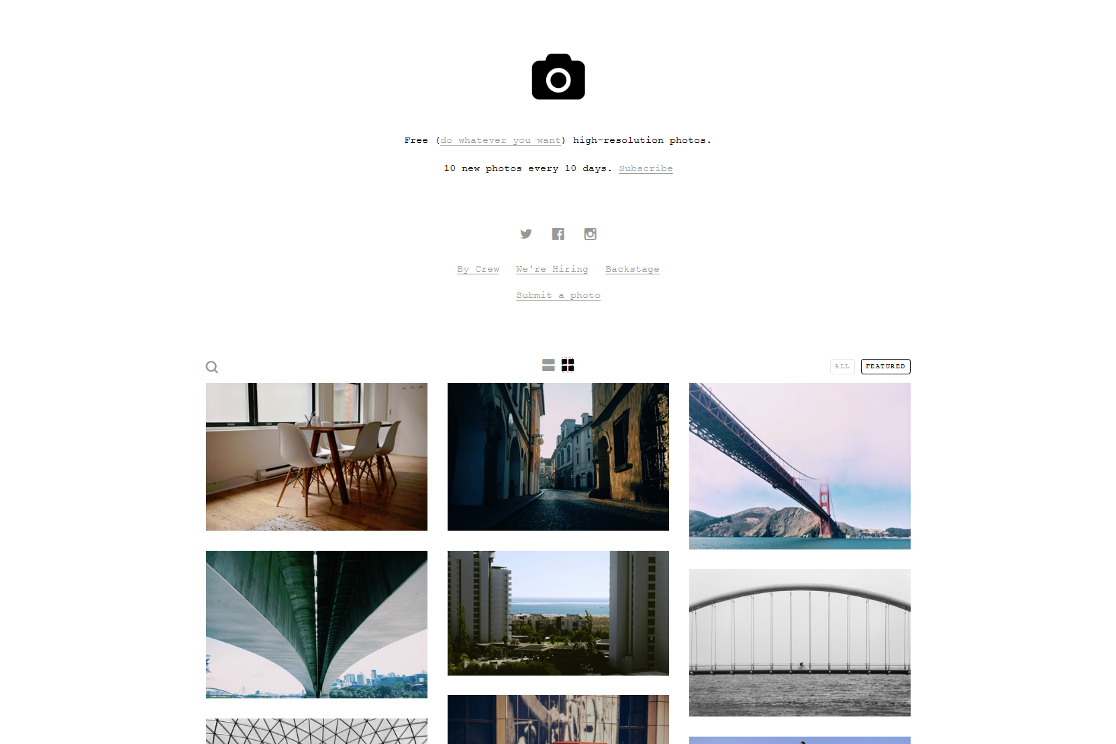The image size is (1116, 744).
Task: Click Submit a photo link
Action: click(x=558, y=295)
